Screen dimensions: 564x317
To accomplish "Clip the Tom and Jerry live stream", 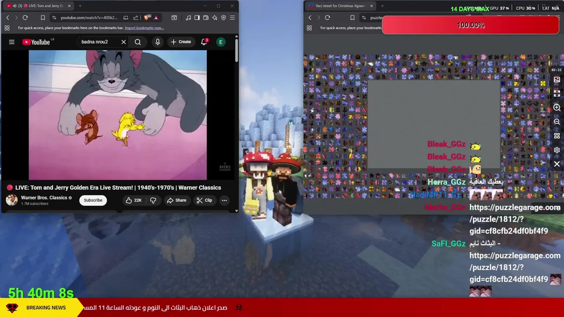I will coord(204,200).
